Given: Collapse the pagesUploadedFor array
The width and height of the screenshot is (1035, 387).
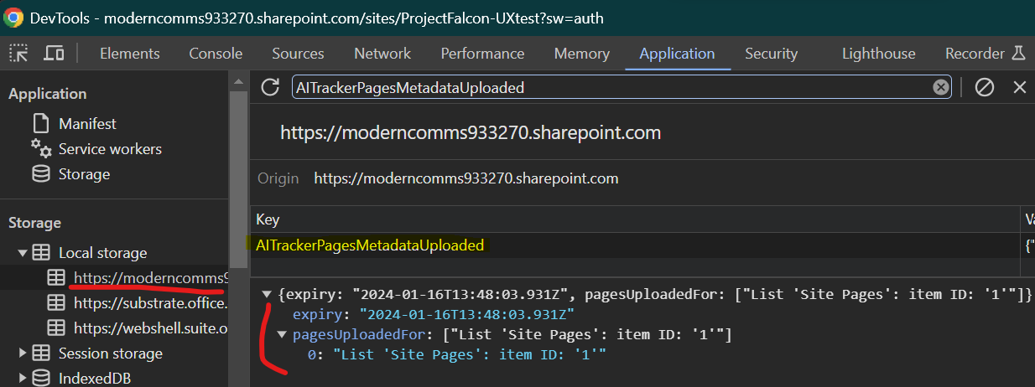Looking at the screenshot, I should click(x=282, y=335).
